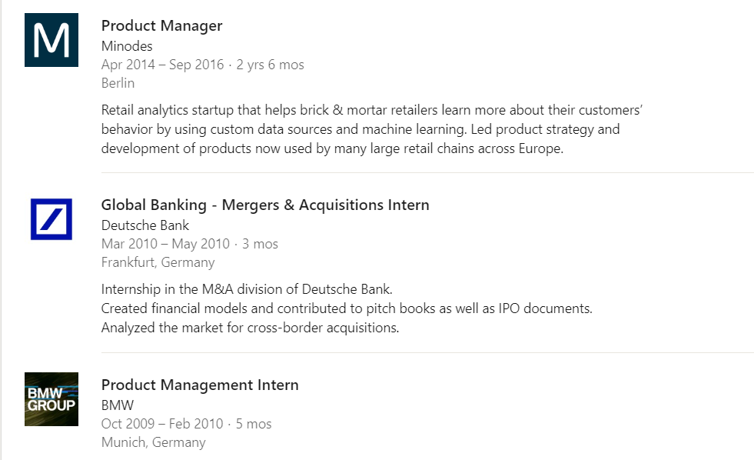Click the Oct 2009 – Feb 2010 date range
Screen dimensions: 754x460
162,424
